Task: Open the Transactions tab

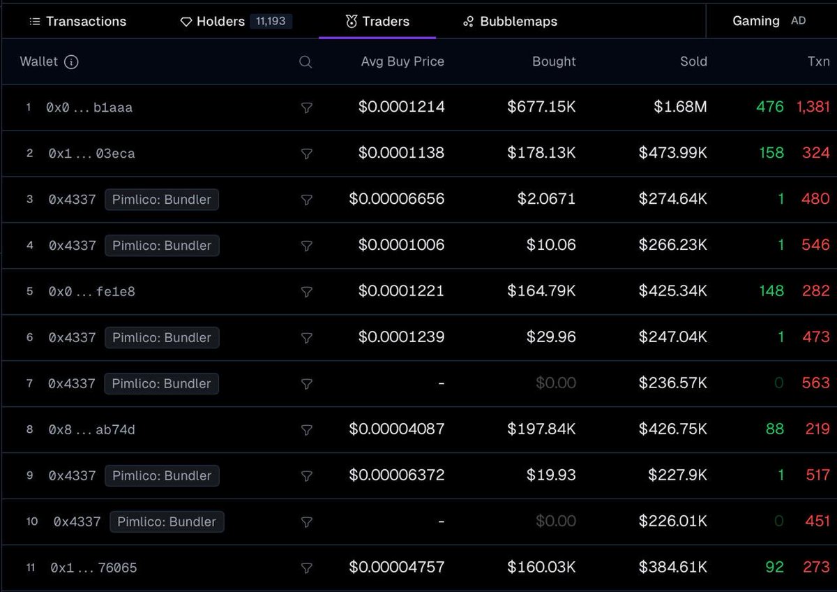Action: [x=77, y=22]
